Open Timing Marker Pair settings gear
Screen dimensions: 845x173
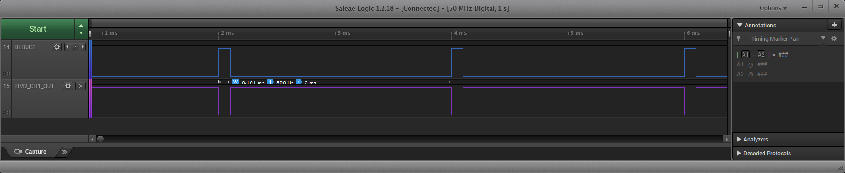pos(834,38)
